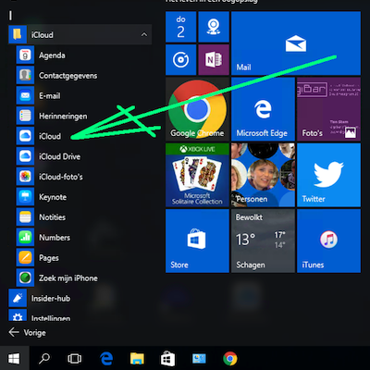
Task: Open Contactgegevens icon in iCloud folder
Action: click(x=25, y=75)
